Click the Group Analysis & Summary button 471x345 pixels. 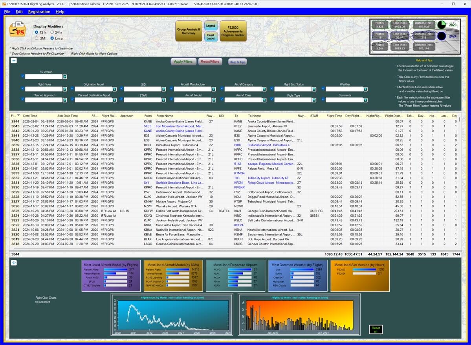pos(189,31)
